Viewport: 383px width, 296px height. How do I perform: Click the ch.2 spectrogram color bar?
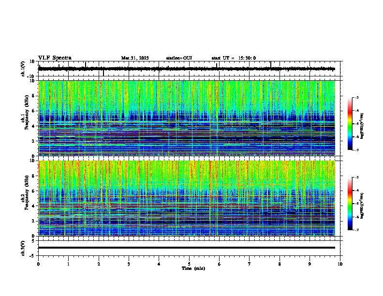[350, 204]
